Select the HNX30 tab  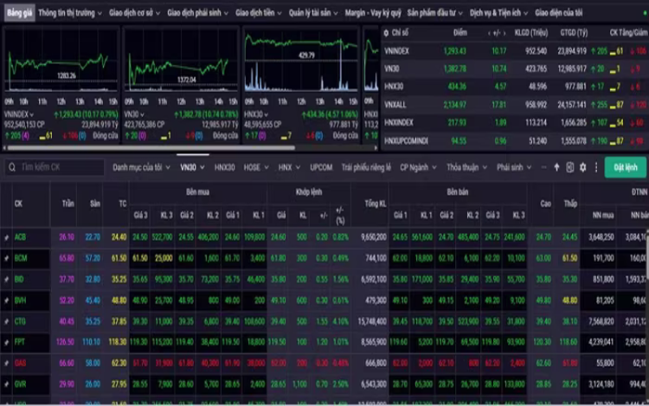224,167
